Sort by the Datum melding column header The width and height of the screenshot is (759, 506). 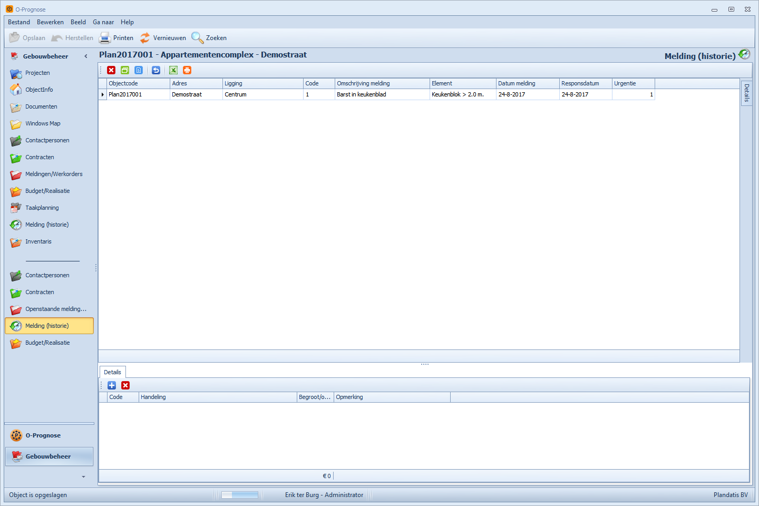(517, 83)
